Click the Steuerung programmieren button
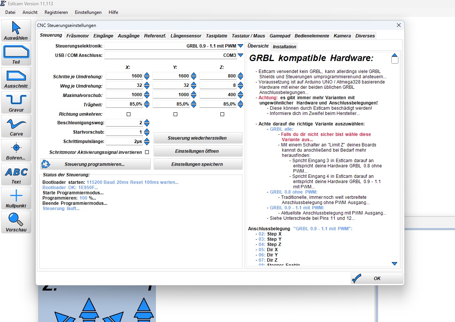 click(x=95, y=164)
